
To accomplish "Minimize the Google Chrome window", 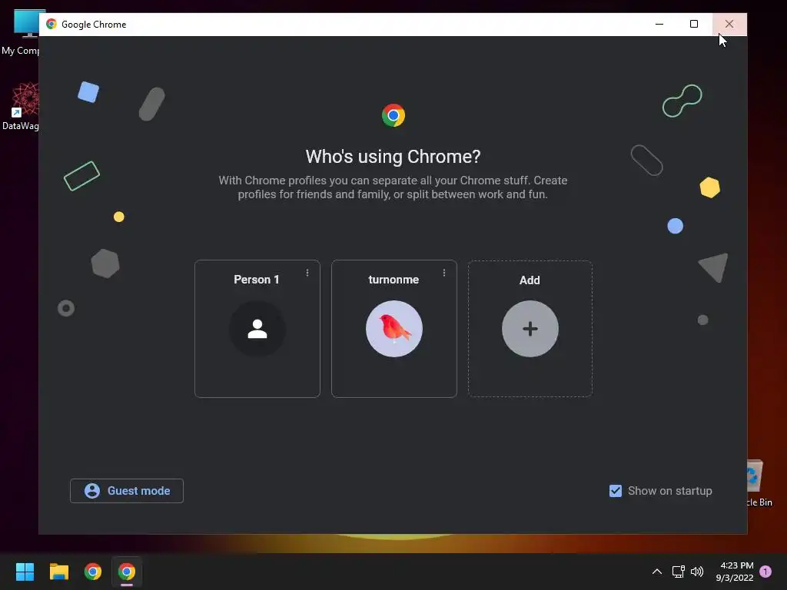I will pos(659,24).
